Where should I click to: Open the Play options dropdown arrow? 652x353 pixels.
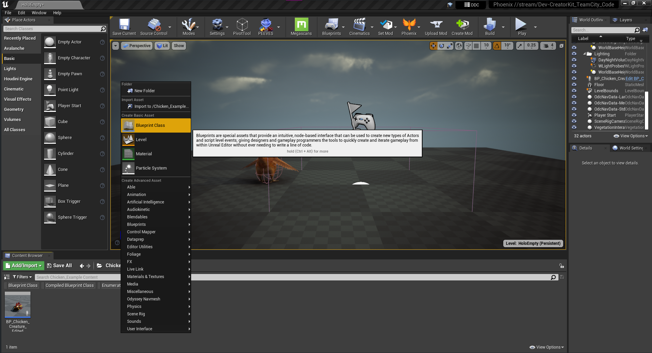[x=535, y=27]
